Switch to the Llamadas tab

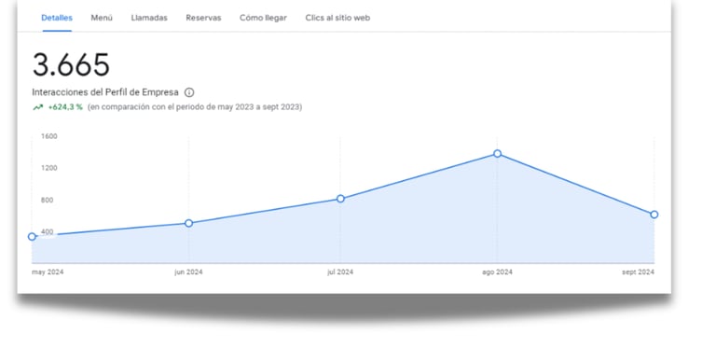[x=149, y=18]
